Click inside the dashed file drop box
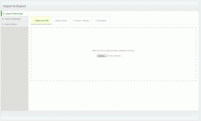Viewport: 201px width, 121px height. (113, 68)
